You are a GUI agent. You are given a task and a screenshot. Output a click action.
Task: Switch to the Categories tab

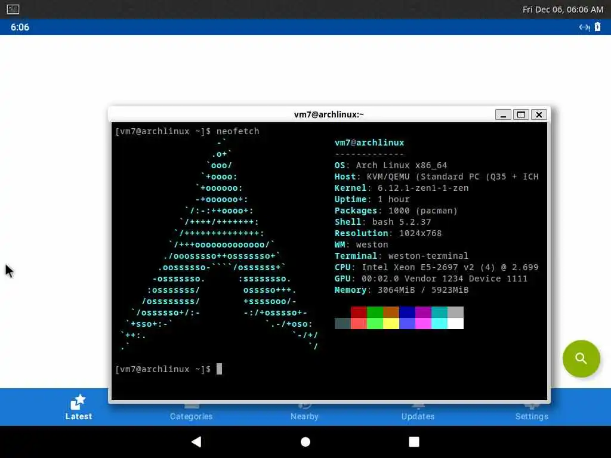(191, 412)
